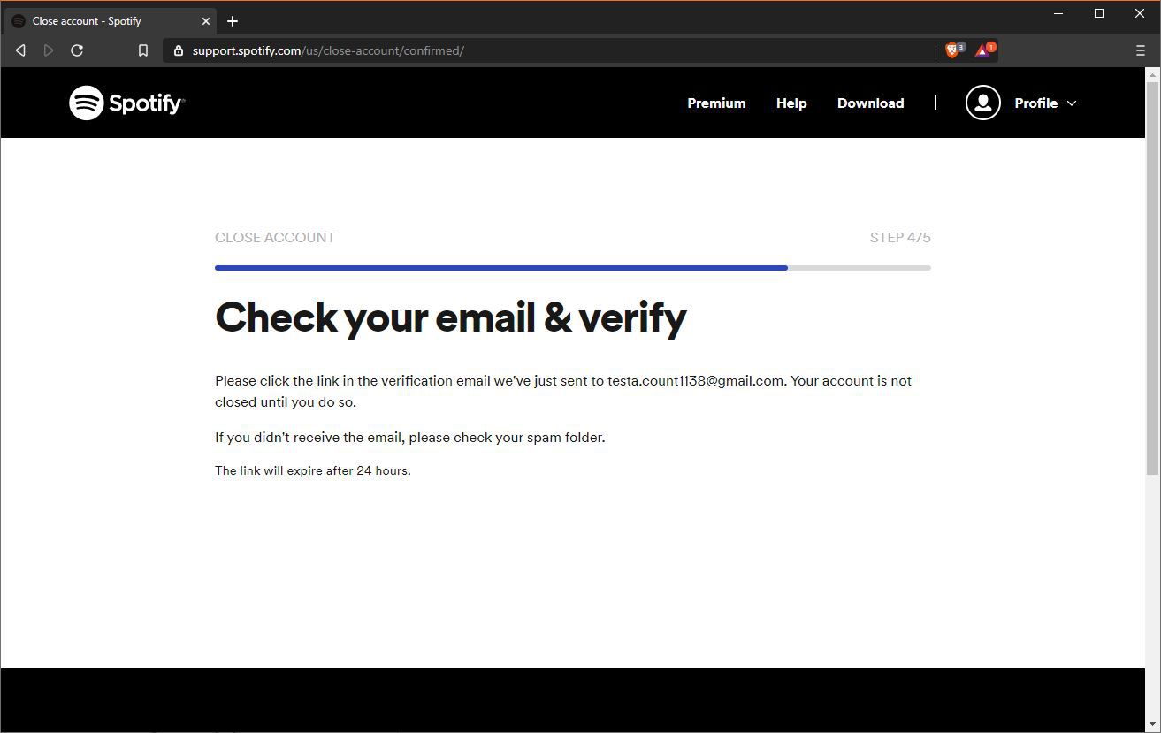The width and height of the screenshot is (1161, 733).
Task: Select the Close account - Spotify tab
Action: click(110, 21)
